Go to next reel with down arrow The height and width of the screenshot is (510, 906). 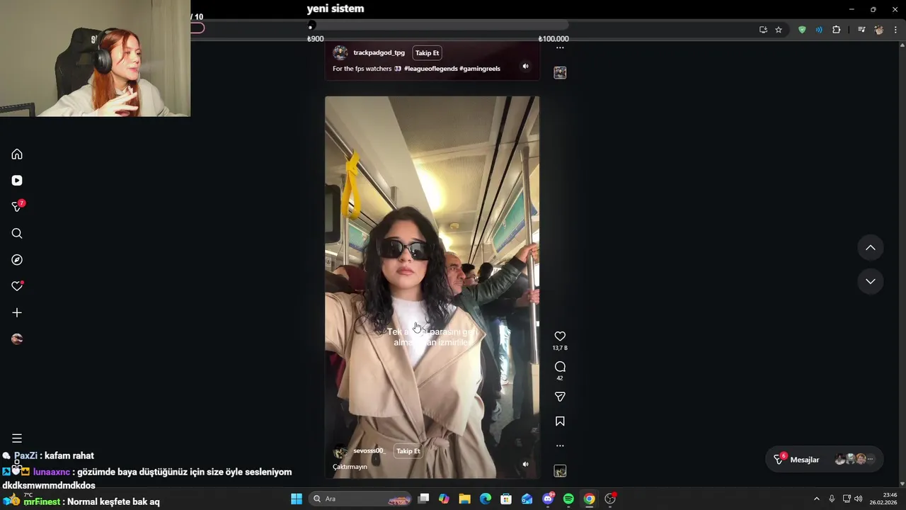click(871, 281)
